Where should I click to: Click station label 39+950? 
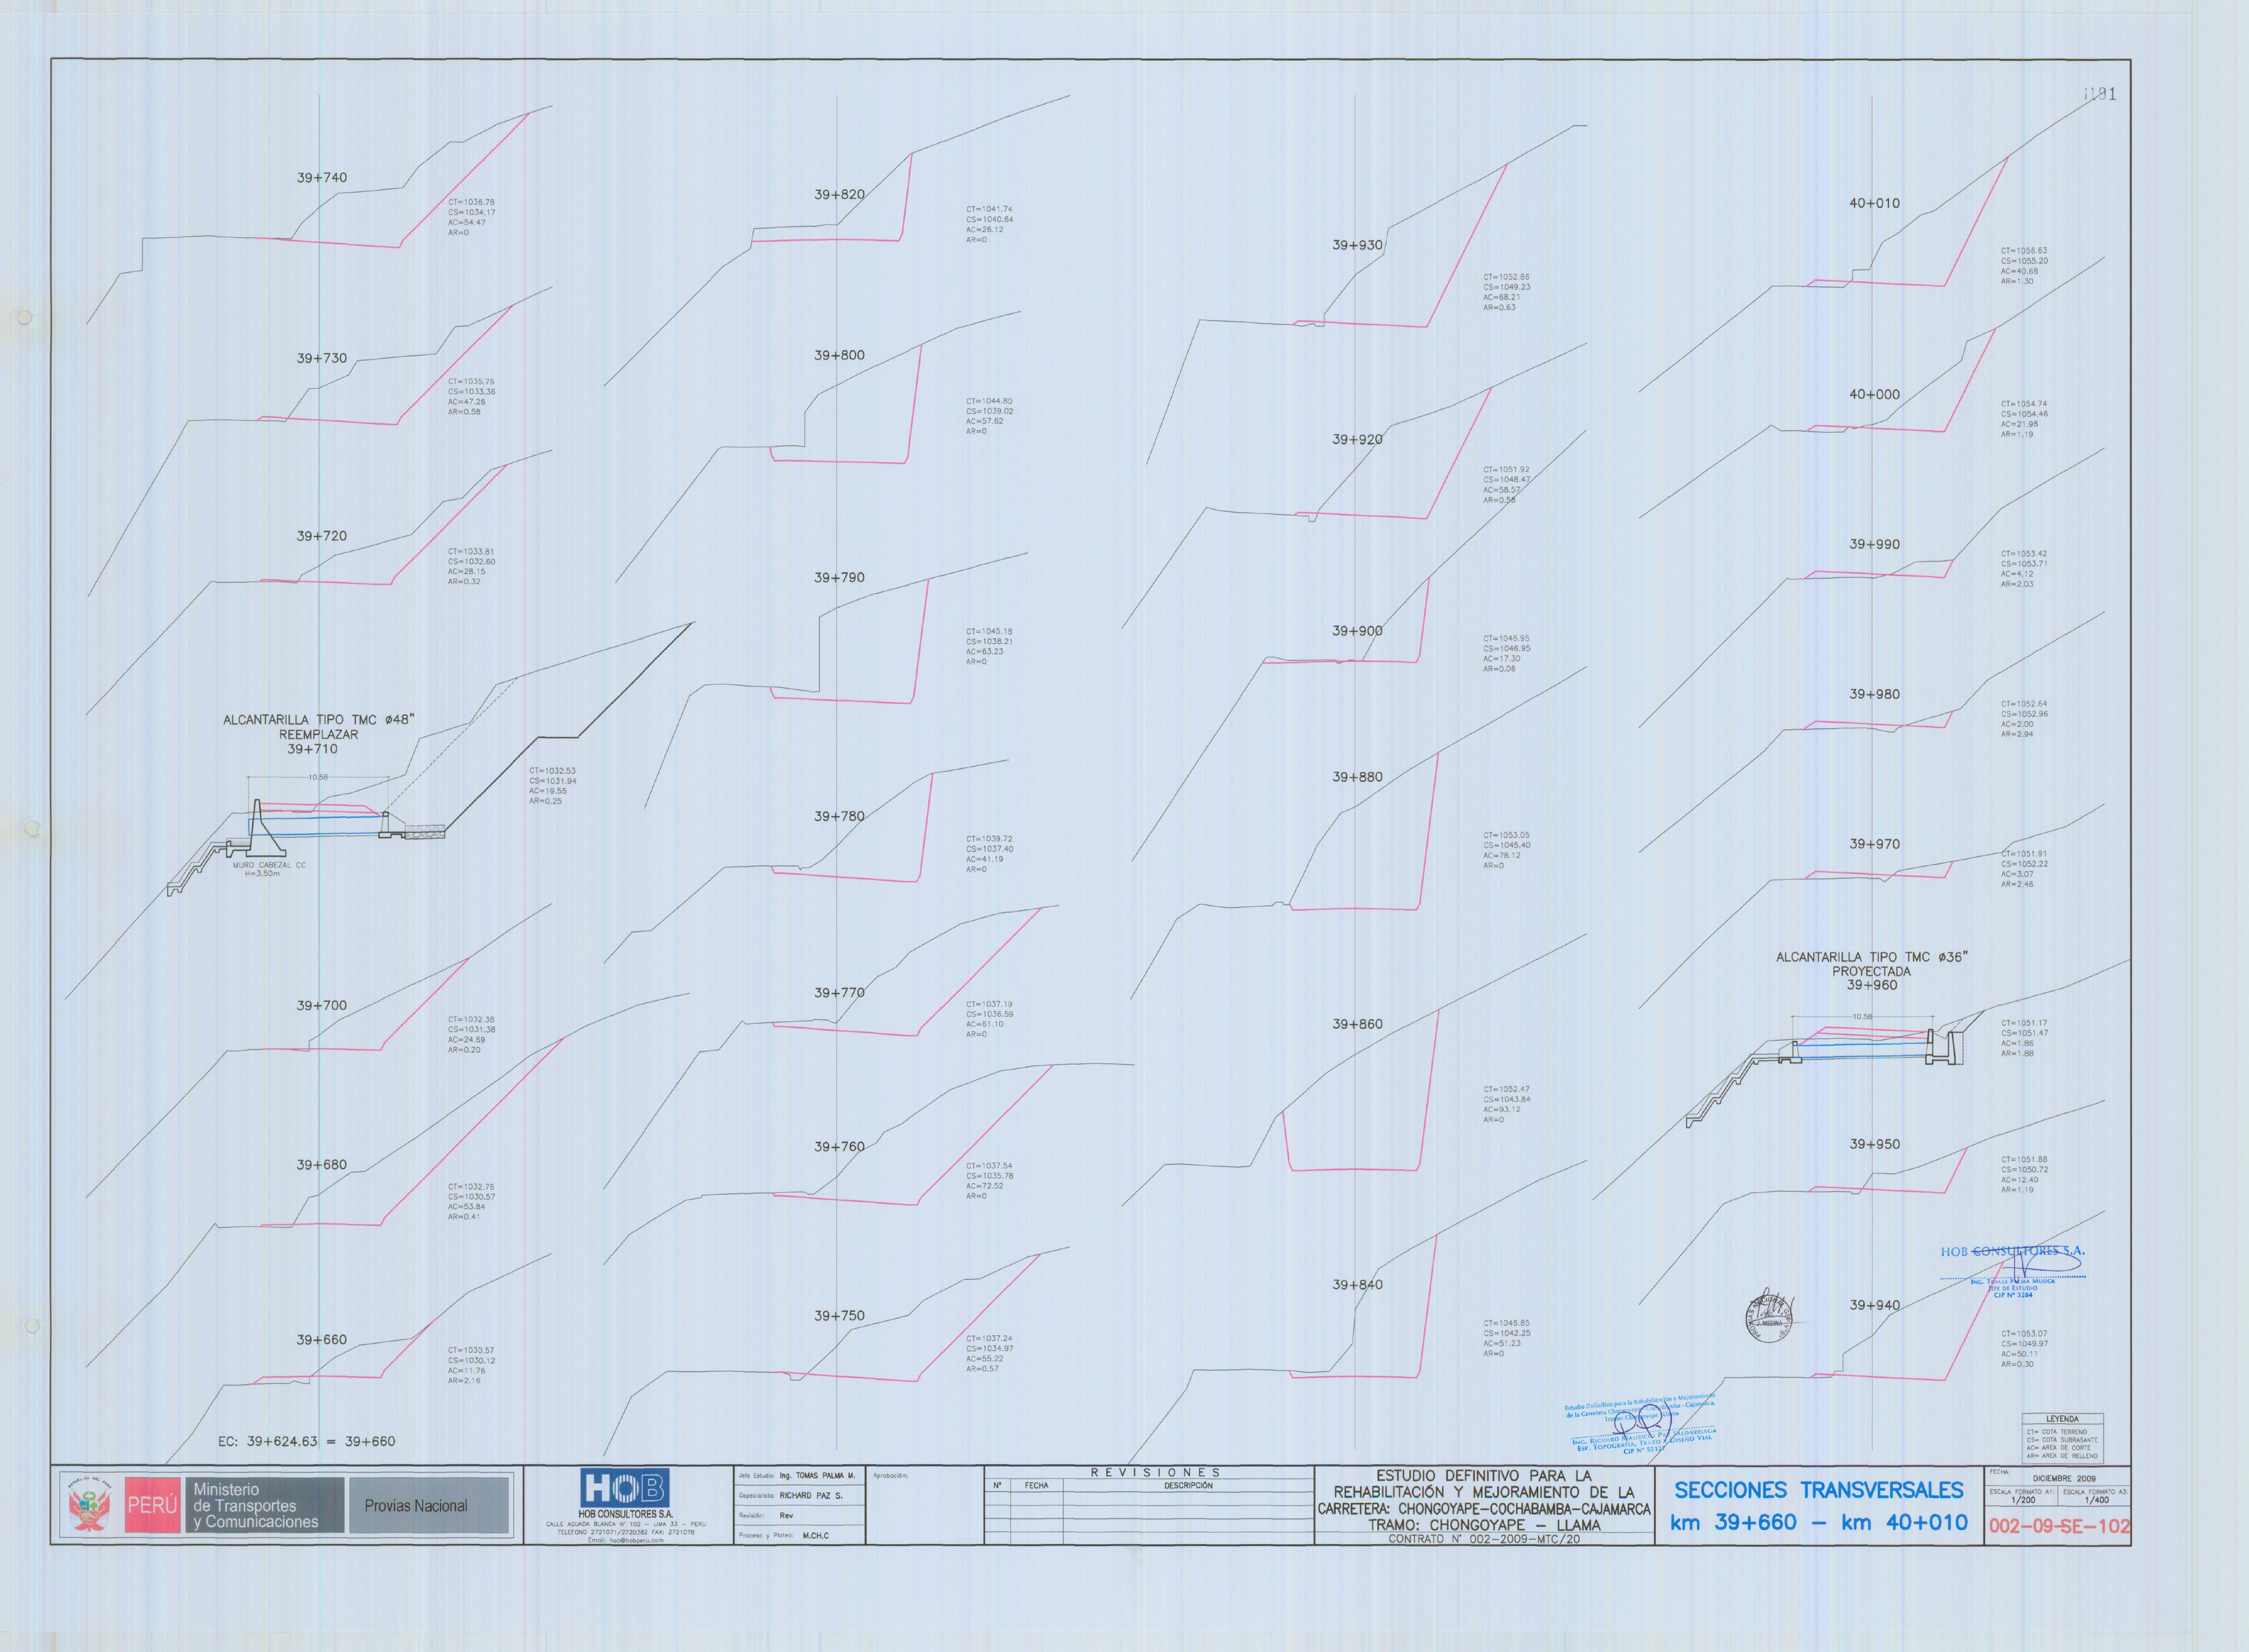(1874, 1144)
